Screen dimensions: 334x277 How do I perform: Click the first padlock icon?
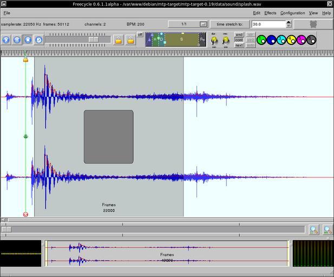pyautogui.click(x=119, y=39)
